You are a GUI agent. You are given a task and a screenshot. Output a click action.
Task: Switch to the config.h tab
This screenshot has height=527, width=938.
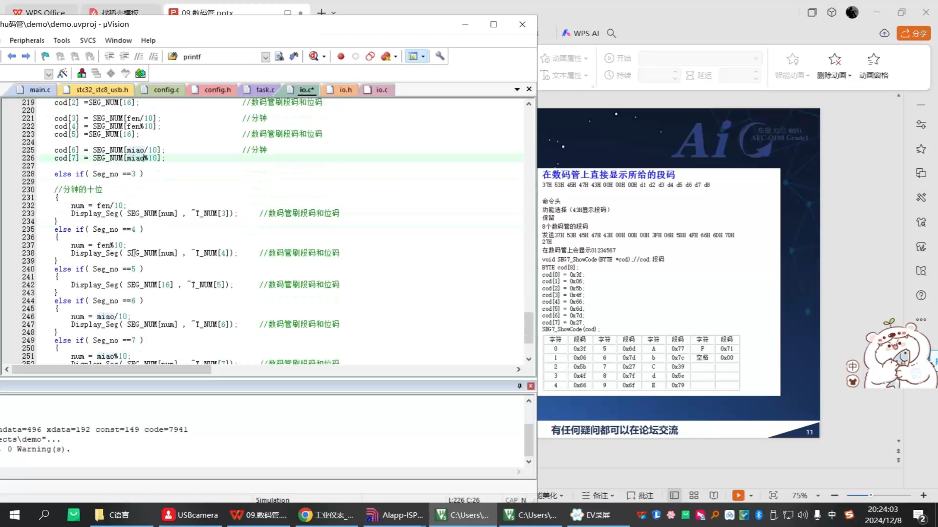[x=217, y=90]
